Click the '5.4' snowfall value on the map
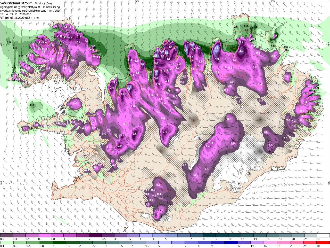 point(217,48)
